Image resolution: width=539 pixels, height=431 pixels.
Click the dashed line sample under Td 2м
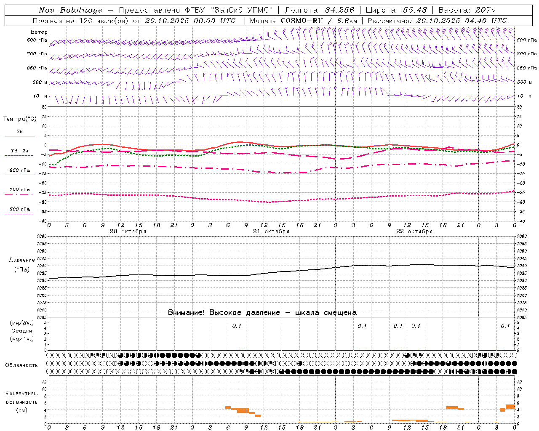pos(19,155)
